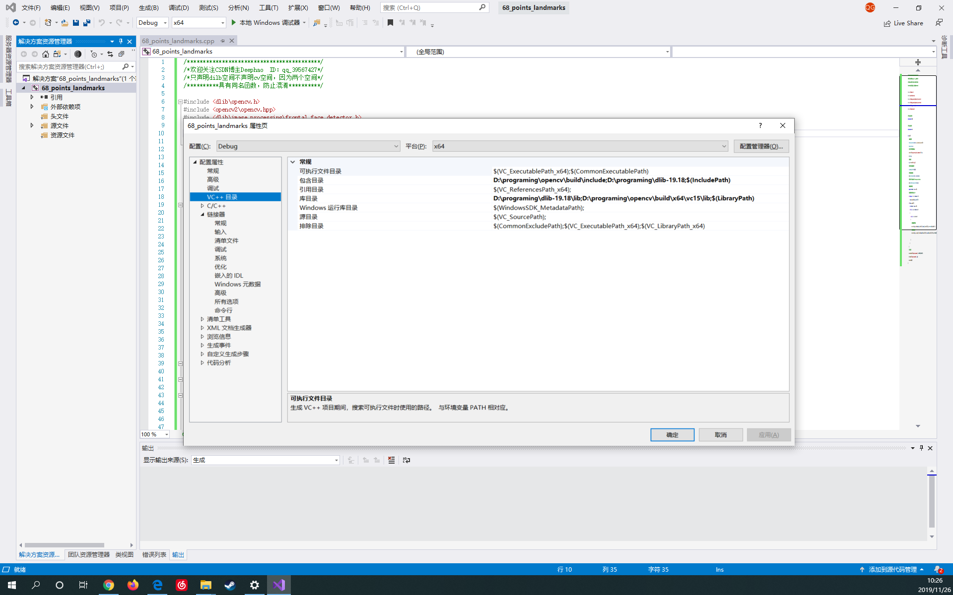The width and height of the screenshot is (953, 595).
Task: Click the Undo toolbar icon
Action: point(102,23)
